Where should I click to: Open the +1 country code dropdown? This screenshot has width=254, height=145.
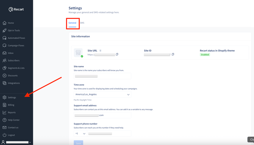(x=80, y=134)
